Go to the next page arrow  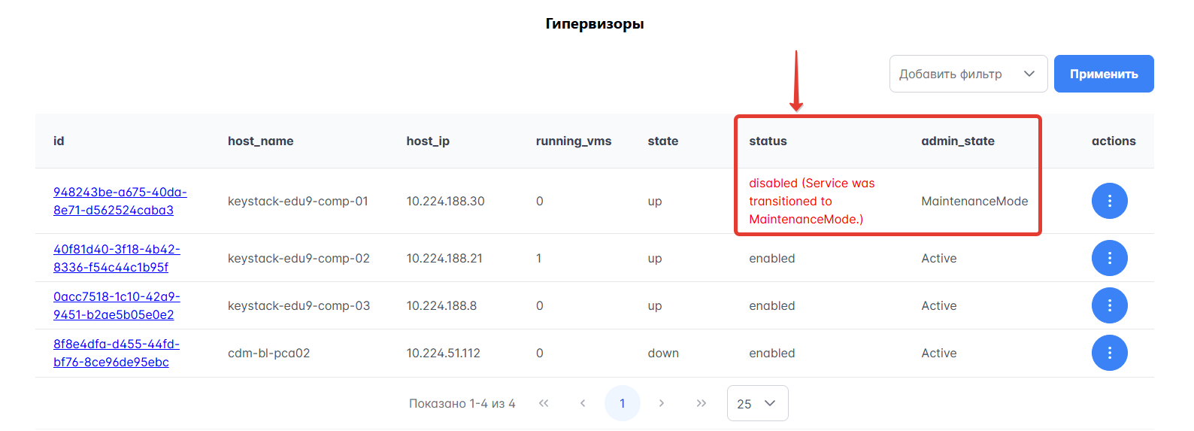pos(662,403)
